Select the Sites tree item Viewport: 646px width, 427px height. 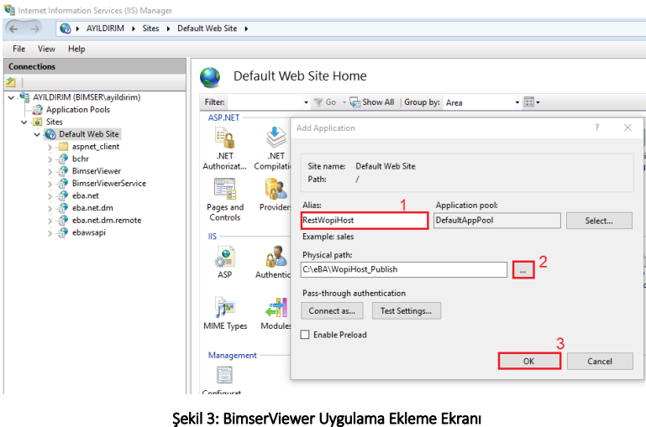(x=54, y=122)
